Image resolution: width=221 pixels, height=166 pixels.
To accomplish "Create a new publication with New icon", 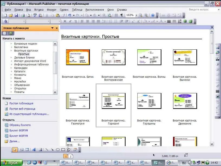I will 5,15.
